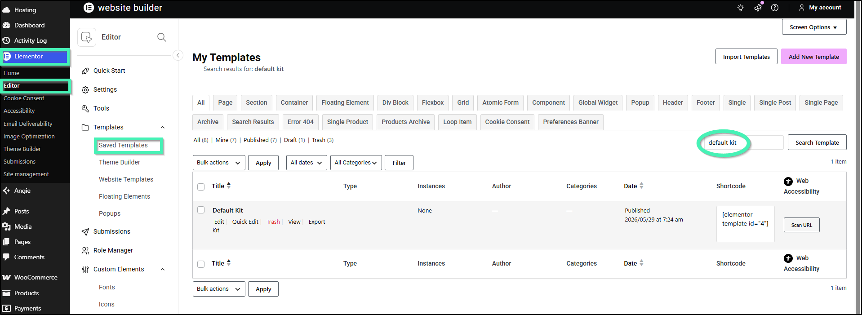
Task: Click the Submissions paper plane icon
Action: (85, 232)
